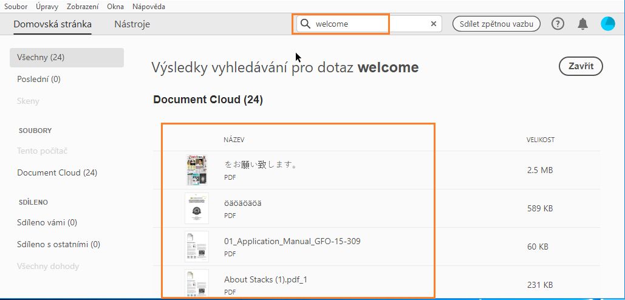This screenshot has width=625, height=300.
Task: Open the Zobrazení menu
Action: 83,7
